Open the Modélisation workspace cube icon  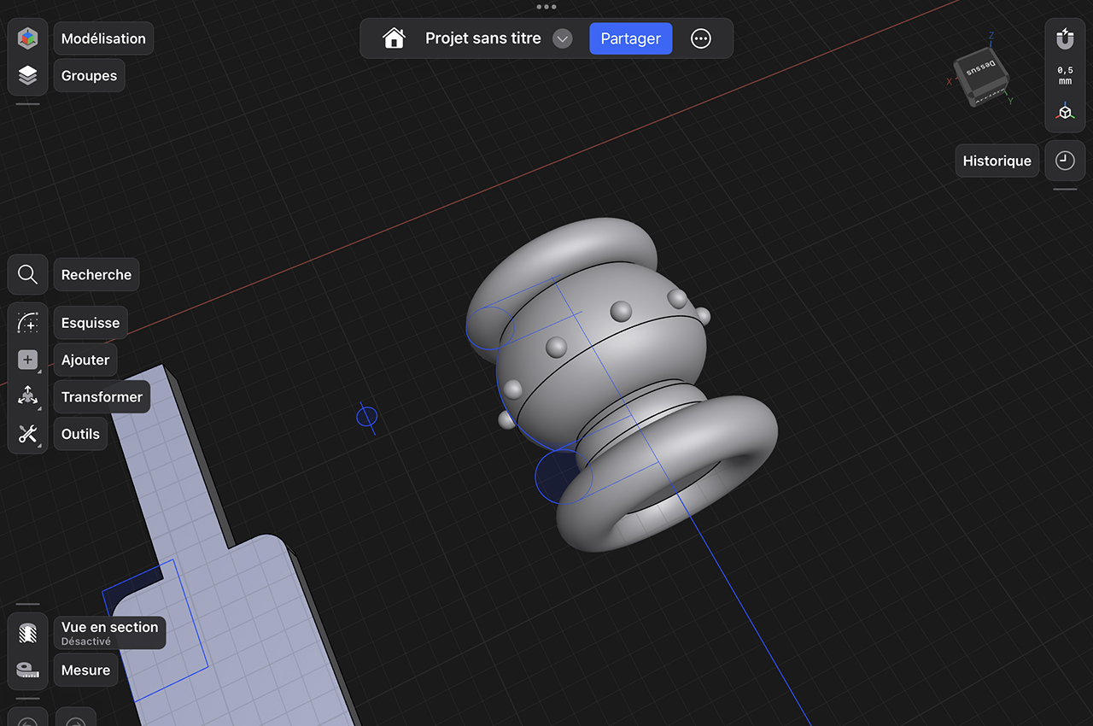(27, 38)
